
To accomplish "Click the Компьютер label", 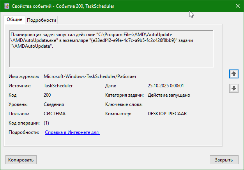I will (x=118, y=114).
